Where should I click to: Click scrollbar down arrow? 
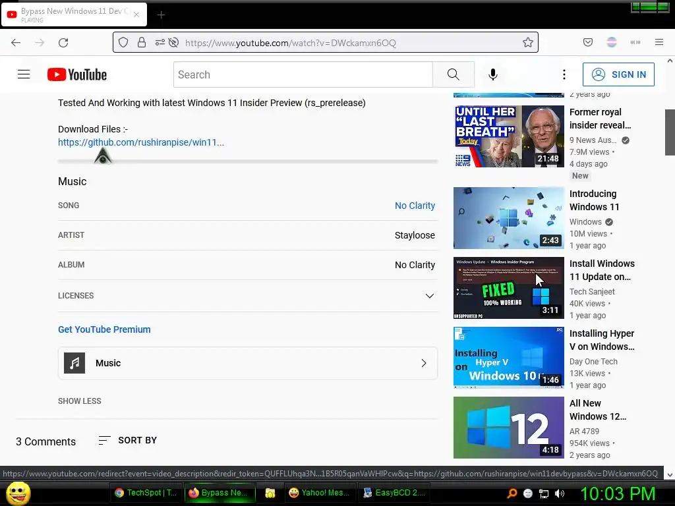click(670, 474)
